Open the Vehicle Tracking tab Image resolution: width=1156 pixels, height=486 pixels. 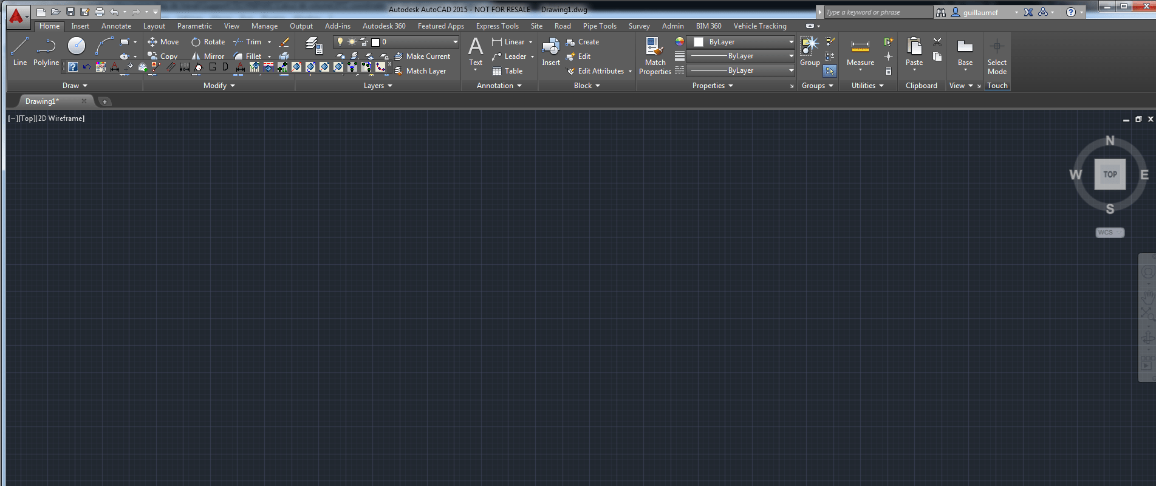759,26
